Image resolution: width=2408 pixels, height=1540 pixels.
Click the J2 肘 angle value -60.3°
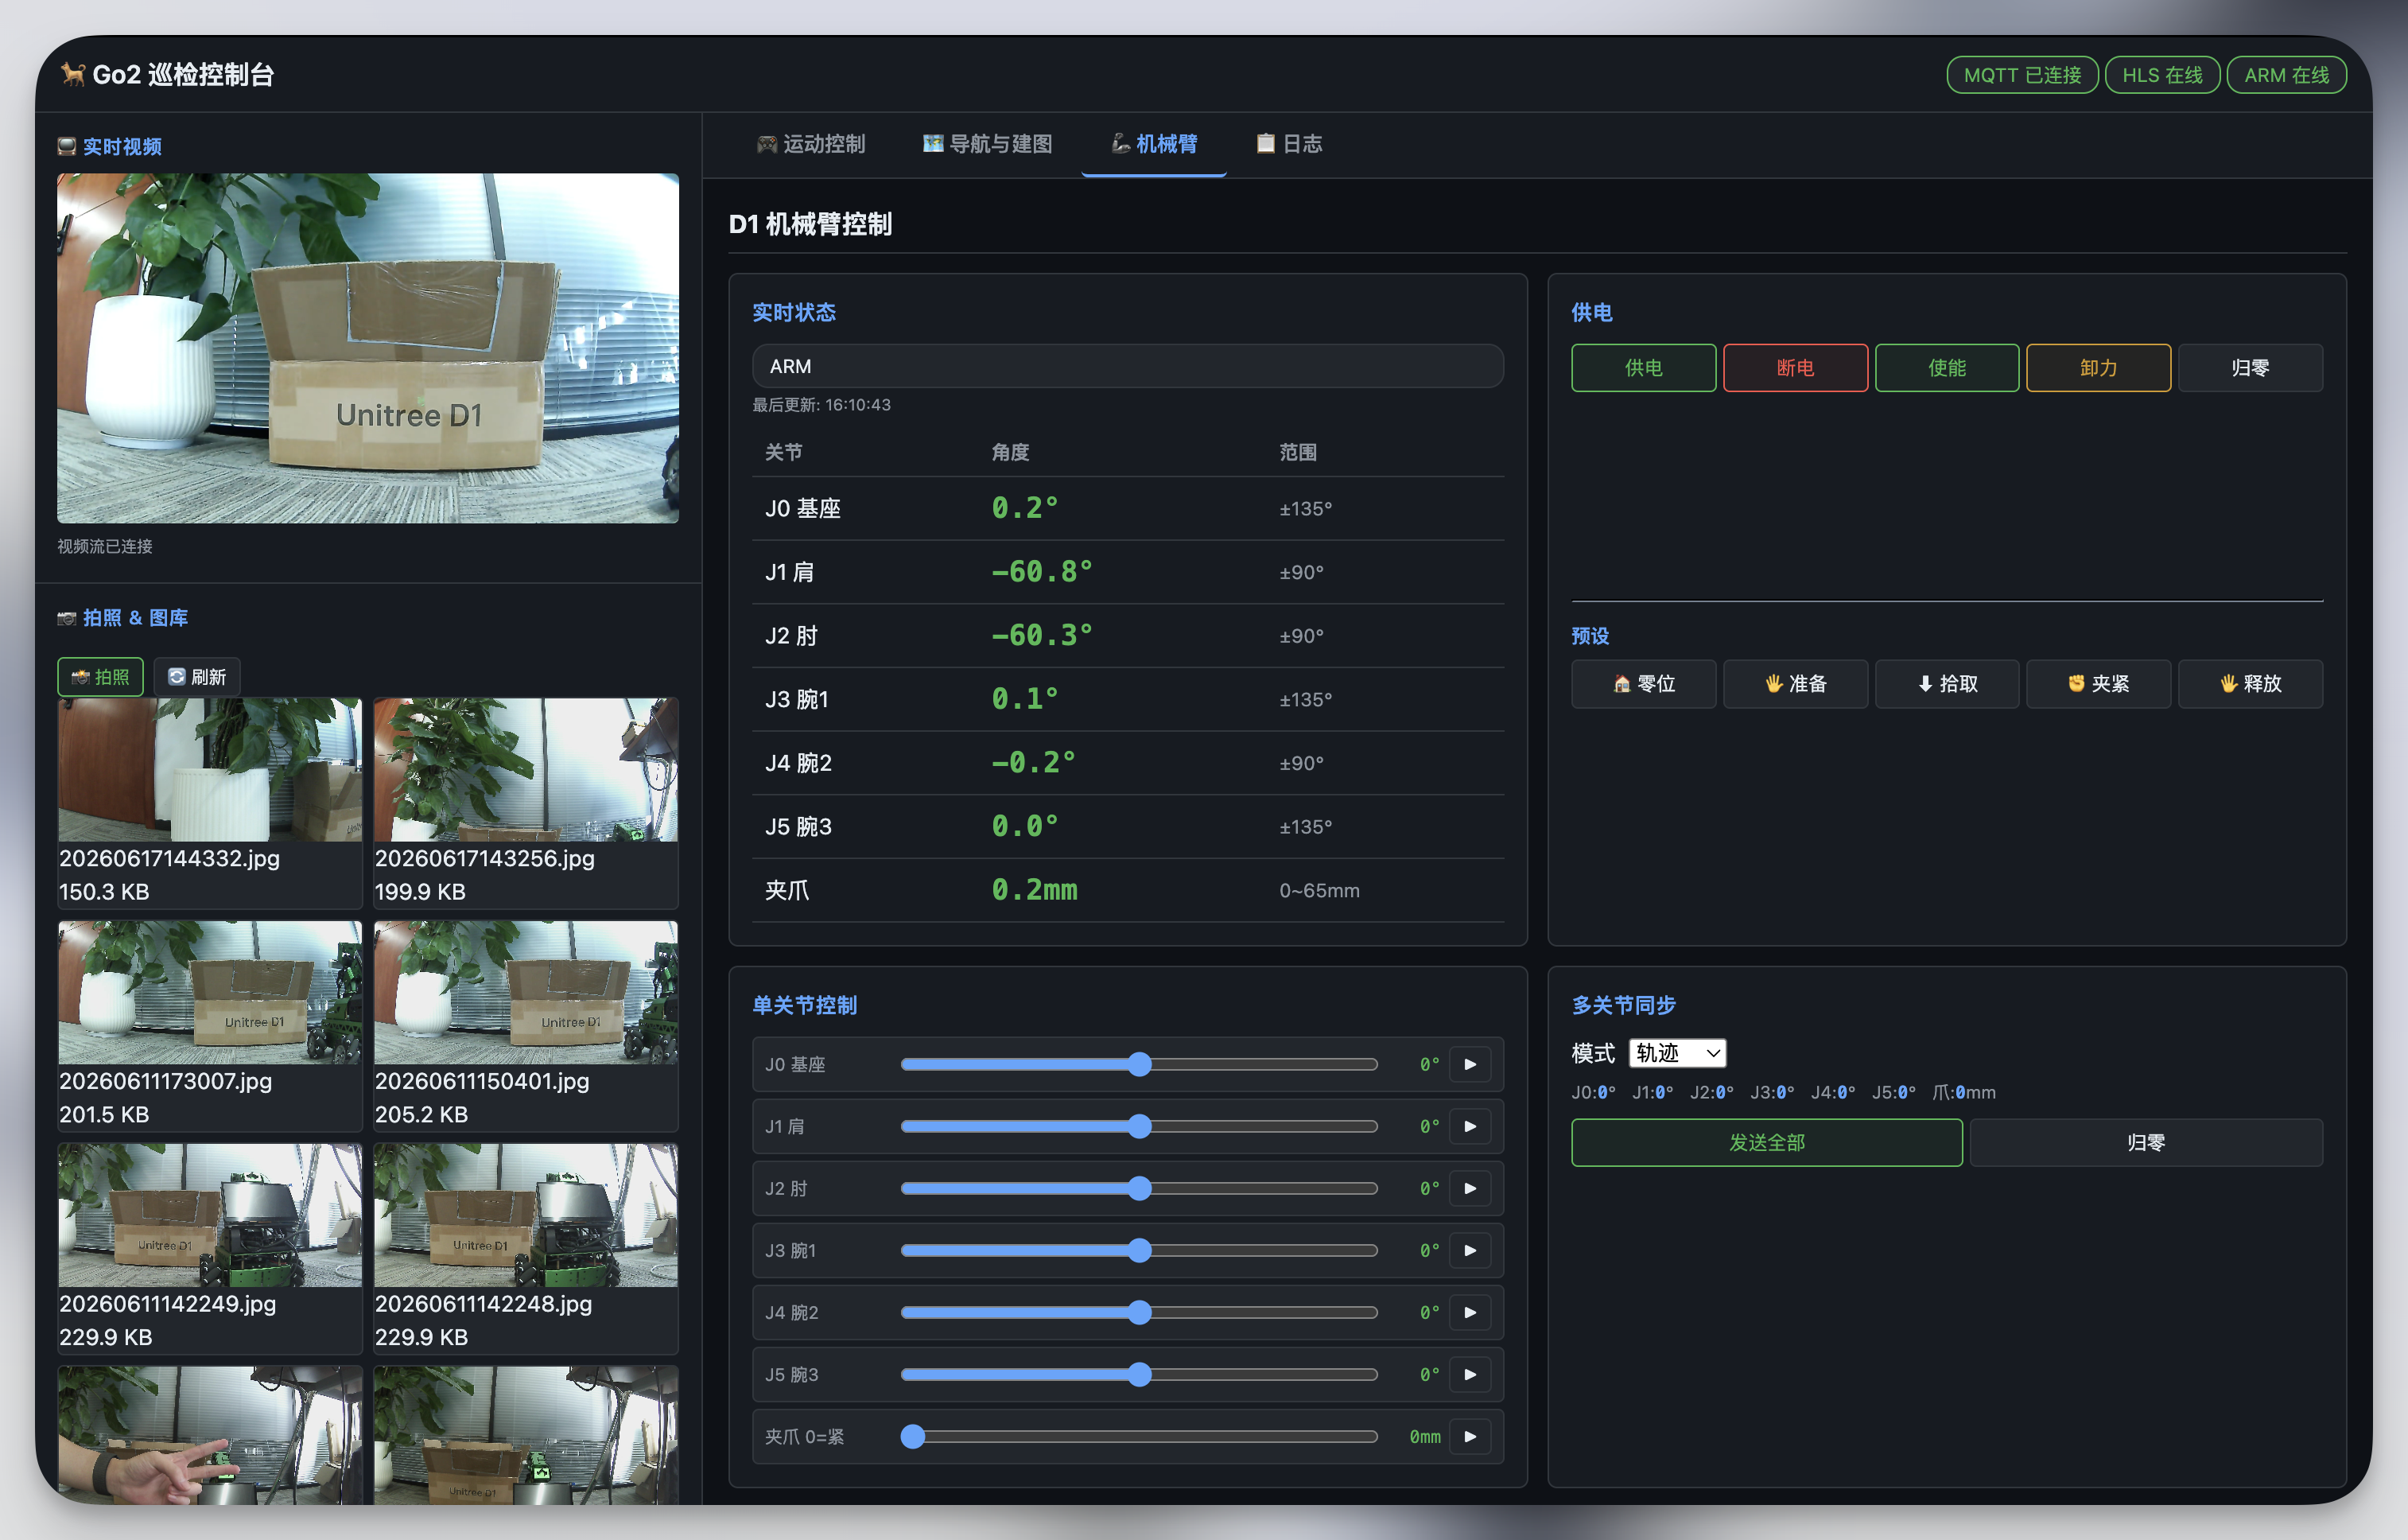coord(1041,635)
